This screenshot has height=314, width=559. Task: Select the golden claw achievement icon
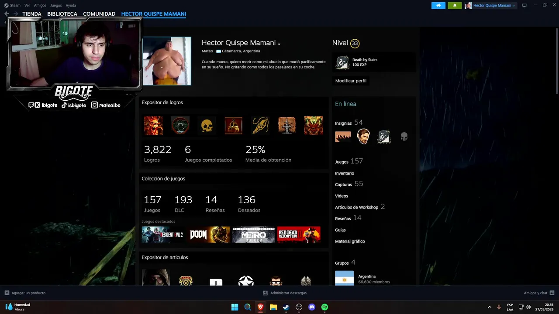(260, 126)
